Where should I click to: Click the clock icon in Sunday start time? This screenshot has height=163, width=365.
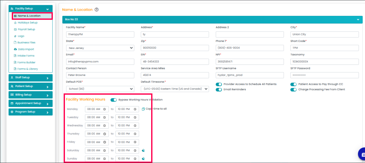tap(104, 159)
